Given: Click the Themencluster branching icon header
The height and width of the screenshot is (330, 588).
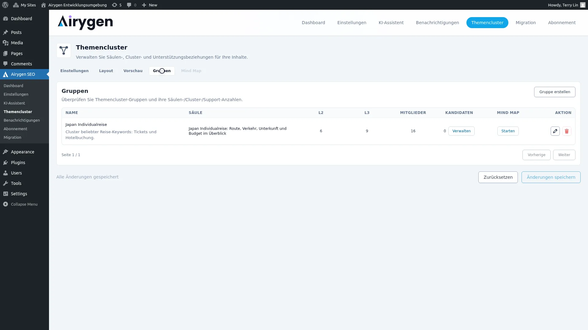Looking at the screenshot, I should (x=64, y=50).
